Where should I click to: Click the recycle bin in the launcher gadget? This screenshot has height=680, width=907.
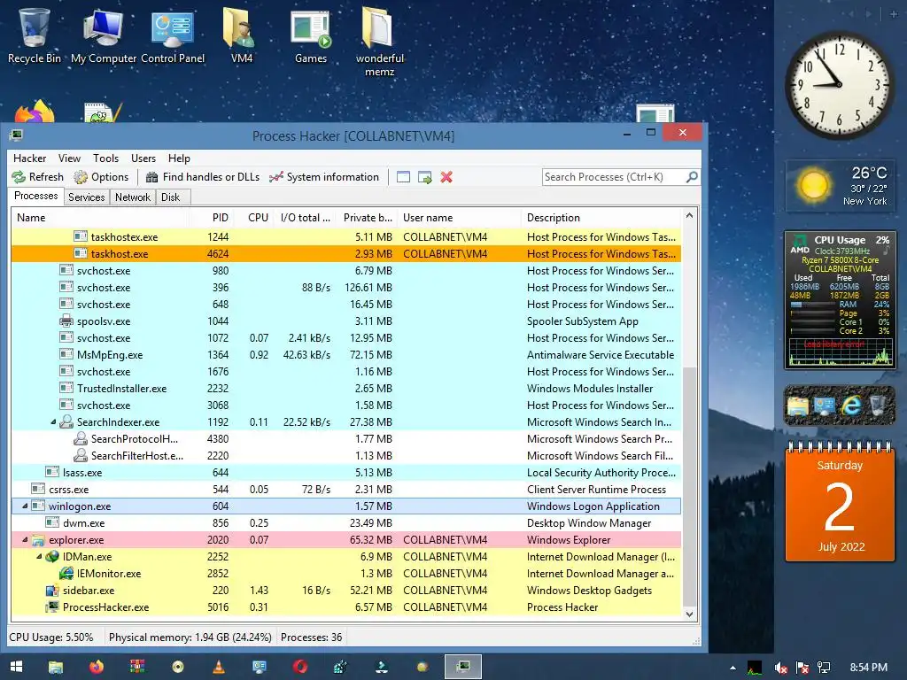click(x=878, y=405)
